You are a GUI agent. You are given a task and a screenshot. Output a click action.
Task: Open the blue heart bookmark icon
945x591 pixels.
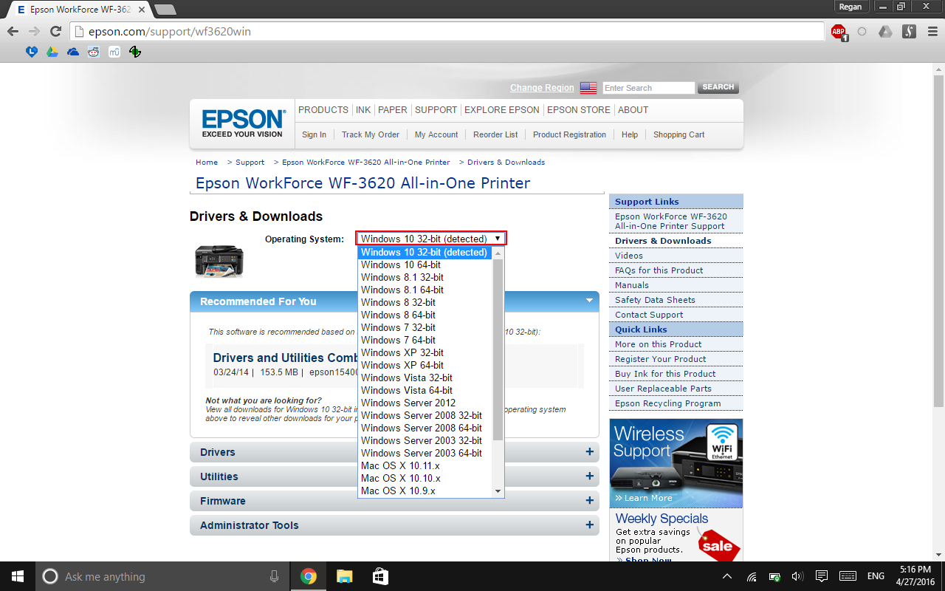click(x=32, y=52)
